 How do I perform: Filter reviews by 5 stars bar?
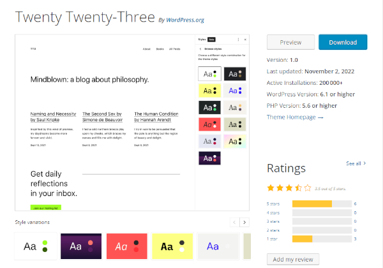click(x=321, y=204)
